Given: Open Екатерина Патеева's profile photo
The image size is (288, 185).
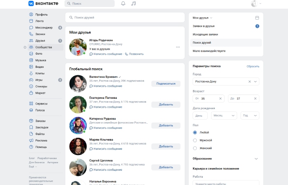Looking at the screenshot, I should tap(78, 104).
